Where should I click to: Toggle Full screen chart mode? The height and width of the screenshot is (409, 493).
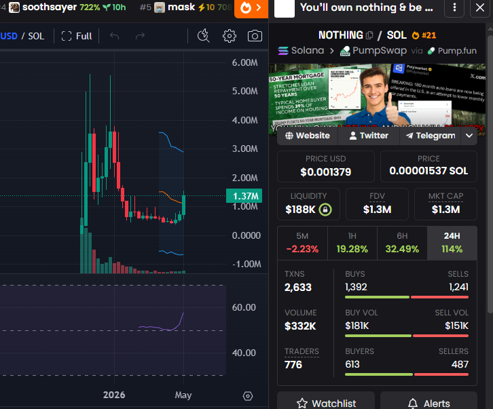click(77, 36)
